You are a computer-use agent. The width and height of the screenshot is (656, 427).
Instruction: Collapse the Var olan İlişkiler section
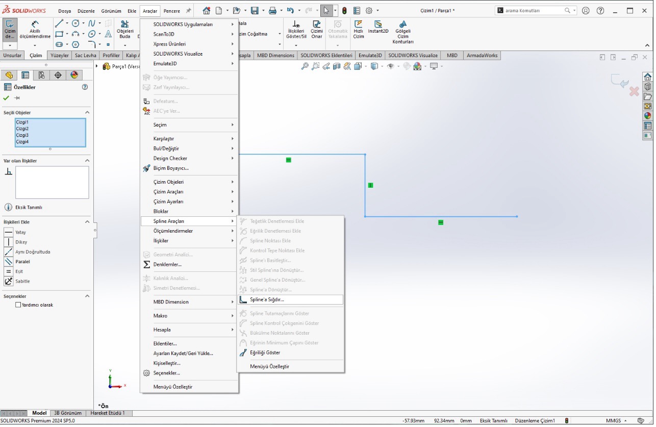point(87,161)
